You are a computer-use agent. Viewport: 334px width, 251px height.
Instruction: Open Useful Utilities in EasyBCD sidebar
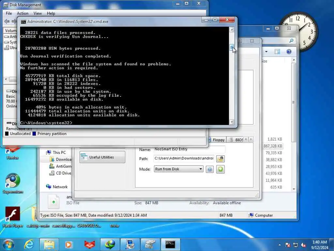coord(102,157)
